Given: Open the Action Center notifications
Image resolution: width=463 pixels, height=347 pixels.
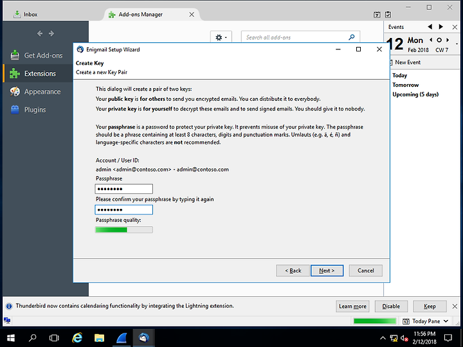Looking at the screenshot, I should tap(448, 338).
